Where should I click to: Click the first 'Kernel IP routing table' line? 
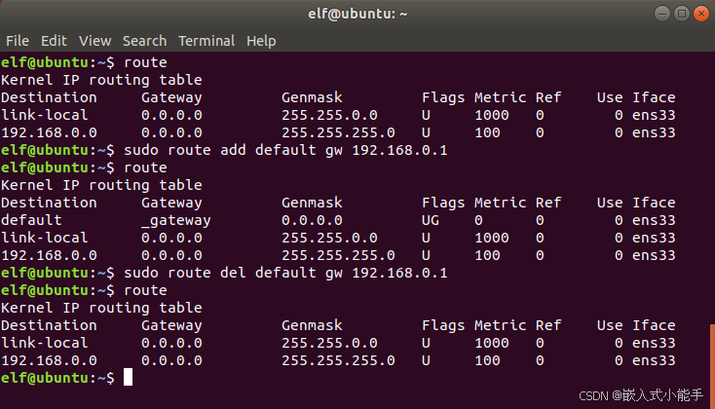pos(101,80)
